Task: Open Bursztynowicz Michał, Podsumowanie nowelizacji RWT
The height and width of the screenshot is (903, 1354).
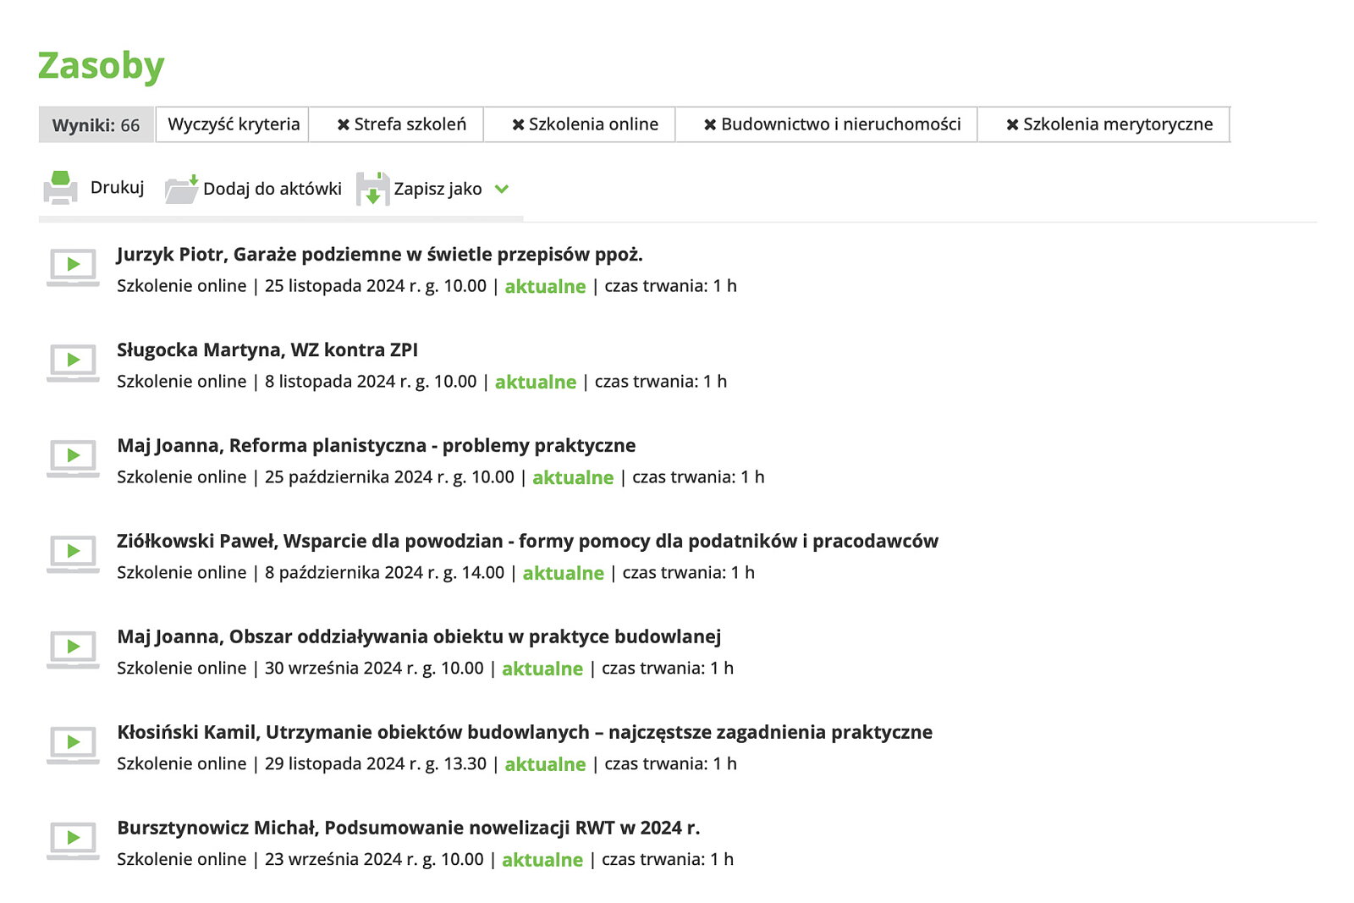Action: [409, 829]
